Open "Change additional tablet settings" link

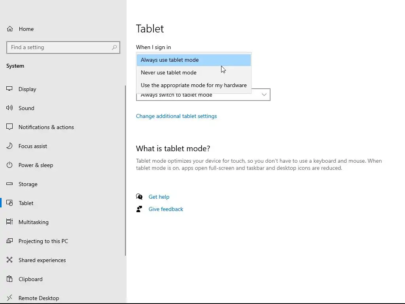[x=176, y=116]
